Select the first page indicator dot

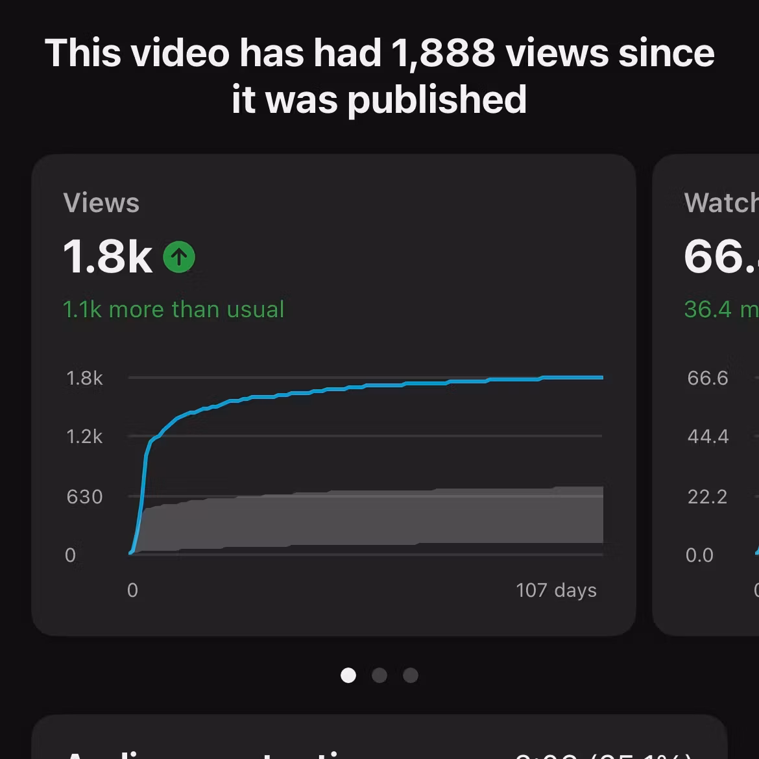[348, 675]
